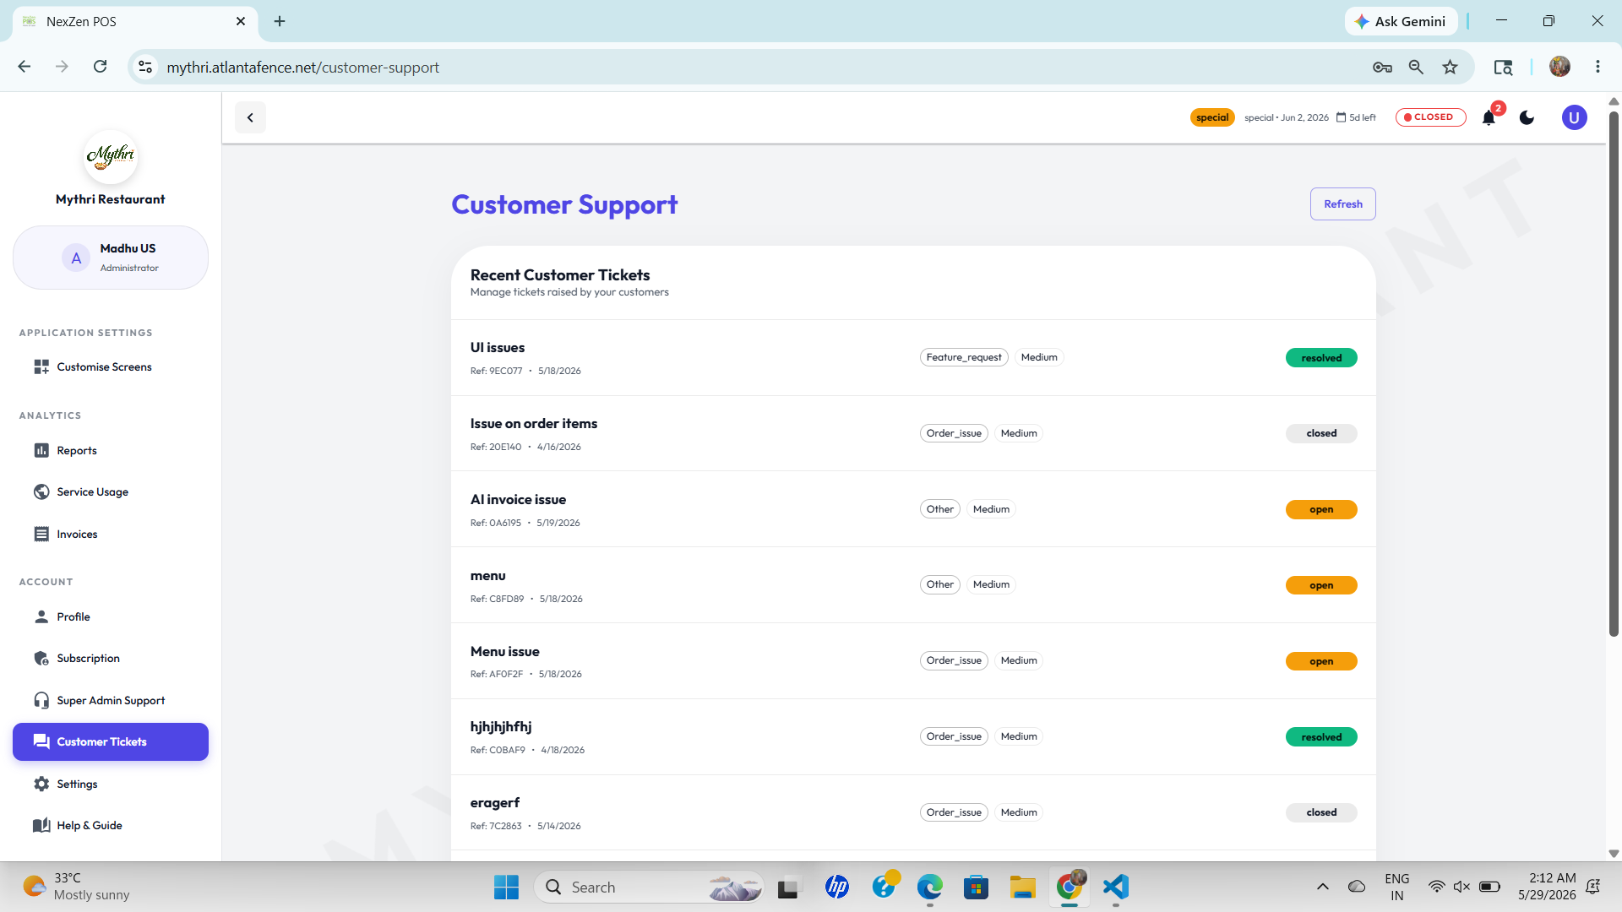Click the special plan badge
This screenshot has height=912, width=1622.
[1211, 117]
